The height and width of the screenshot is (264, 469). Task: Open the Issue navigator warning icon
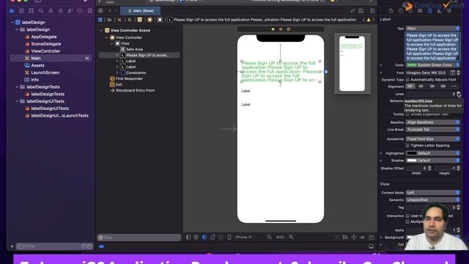tap(51, 11)
